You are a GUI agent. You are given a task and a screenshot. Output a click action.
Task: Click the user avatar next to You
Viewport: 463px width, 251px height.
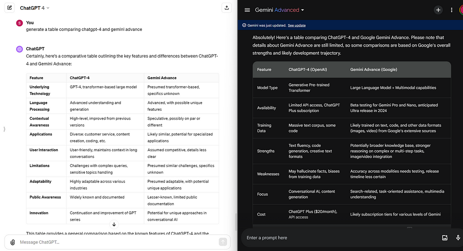coord(19,23)
